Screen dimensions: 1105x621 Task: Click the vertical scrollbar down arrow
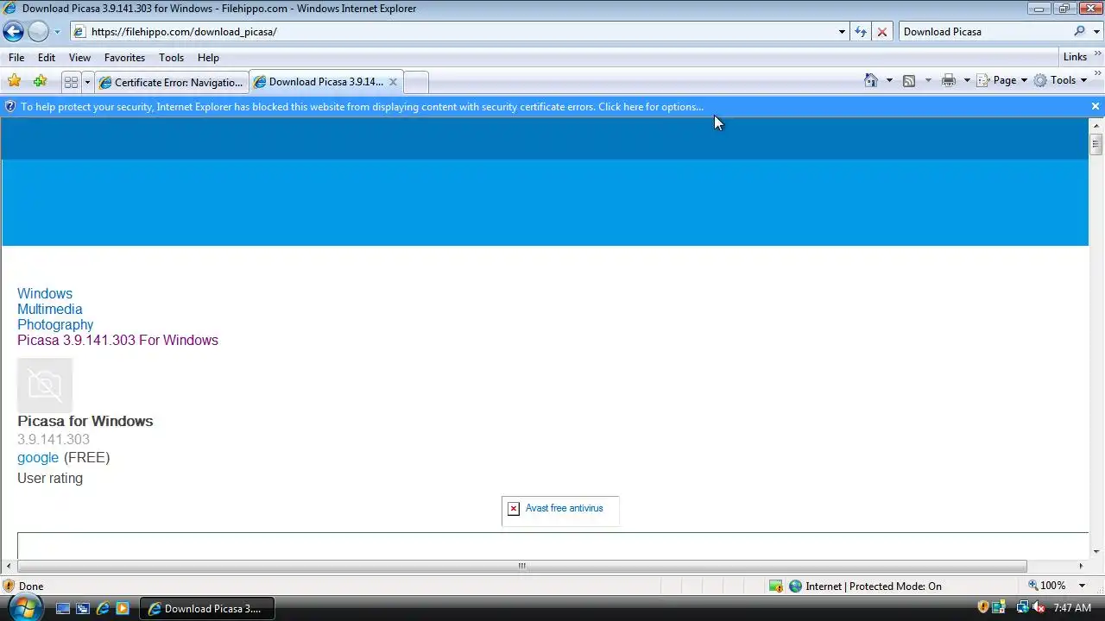(1096, 551)
